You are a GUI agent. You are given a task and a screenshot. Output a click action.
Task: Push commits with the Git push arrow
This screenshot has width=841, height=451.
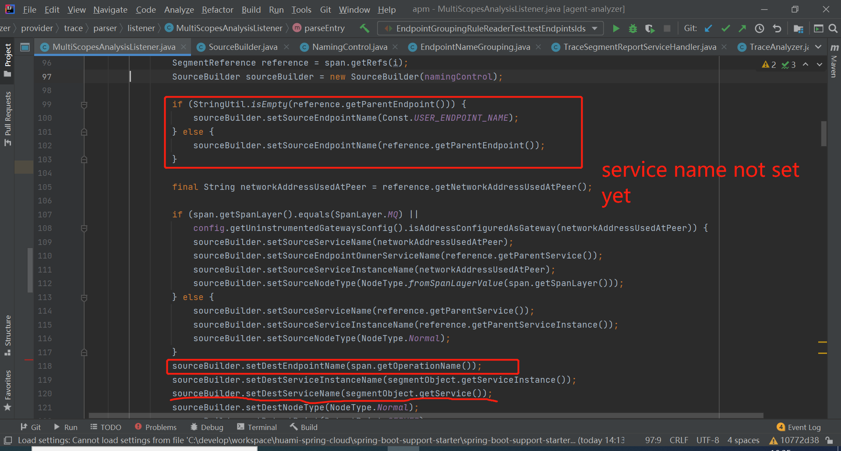click(x=742, y=28)
